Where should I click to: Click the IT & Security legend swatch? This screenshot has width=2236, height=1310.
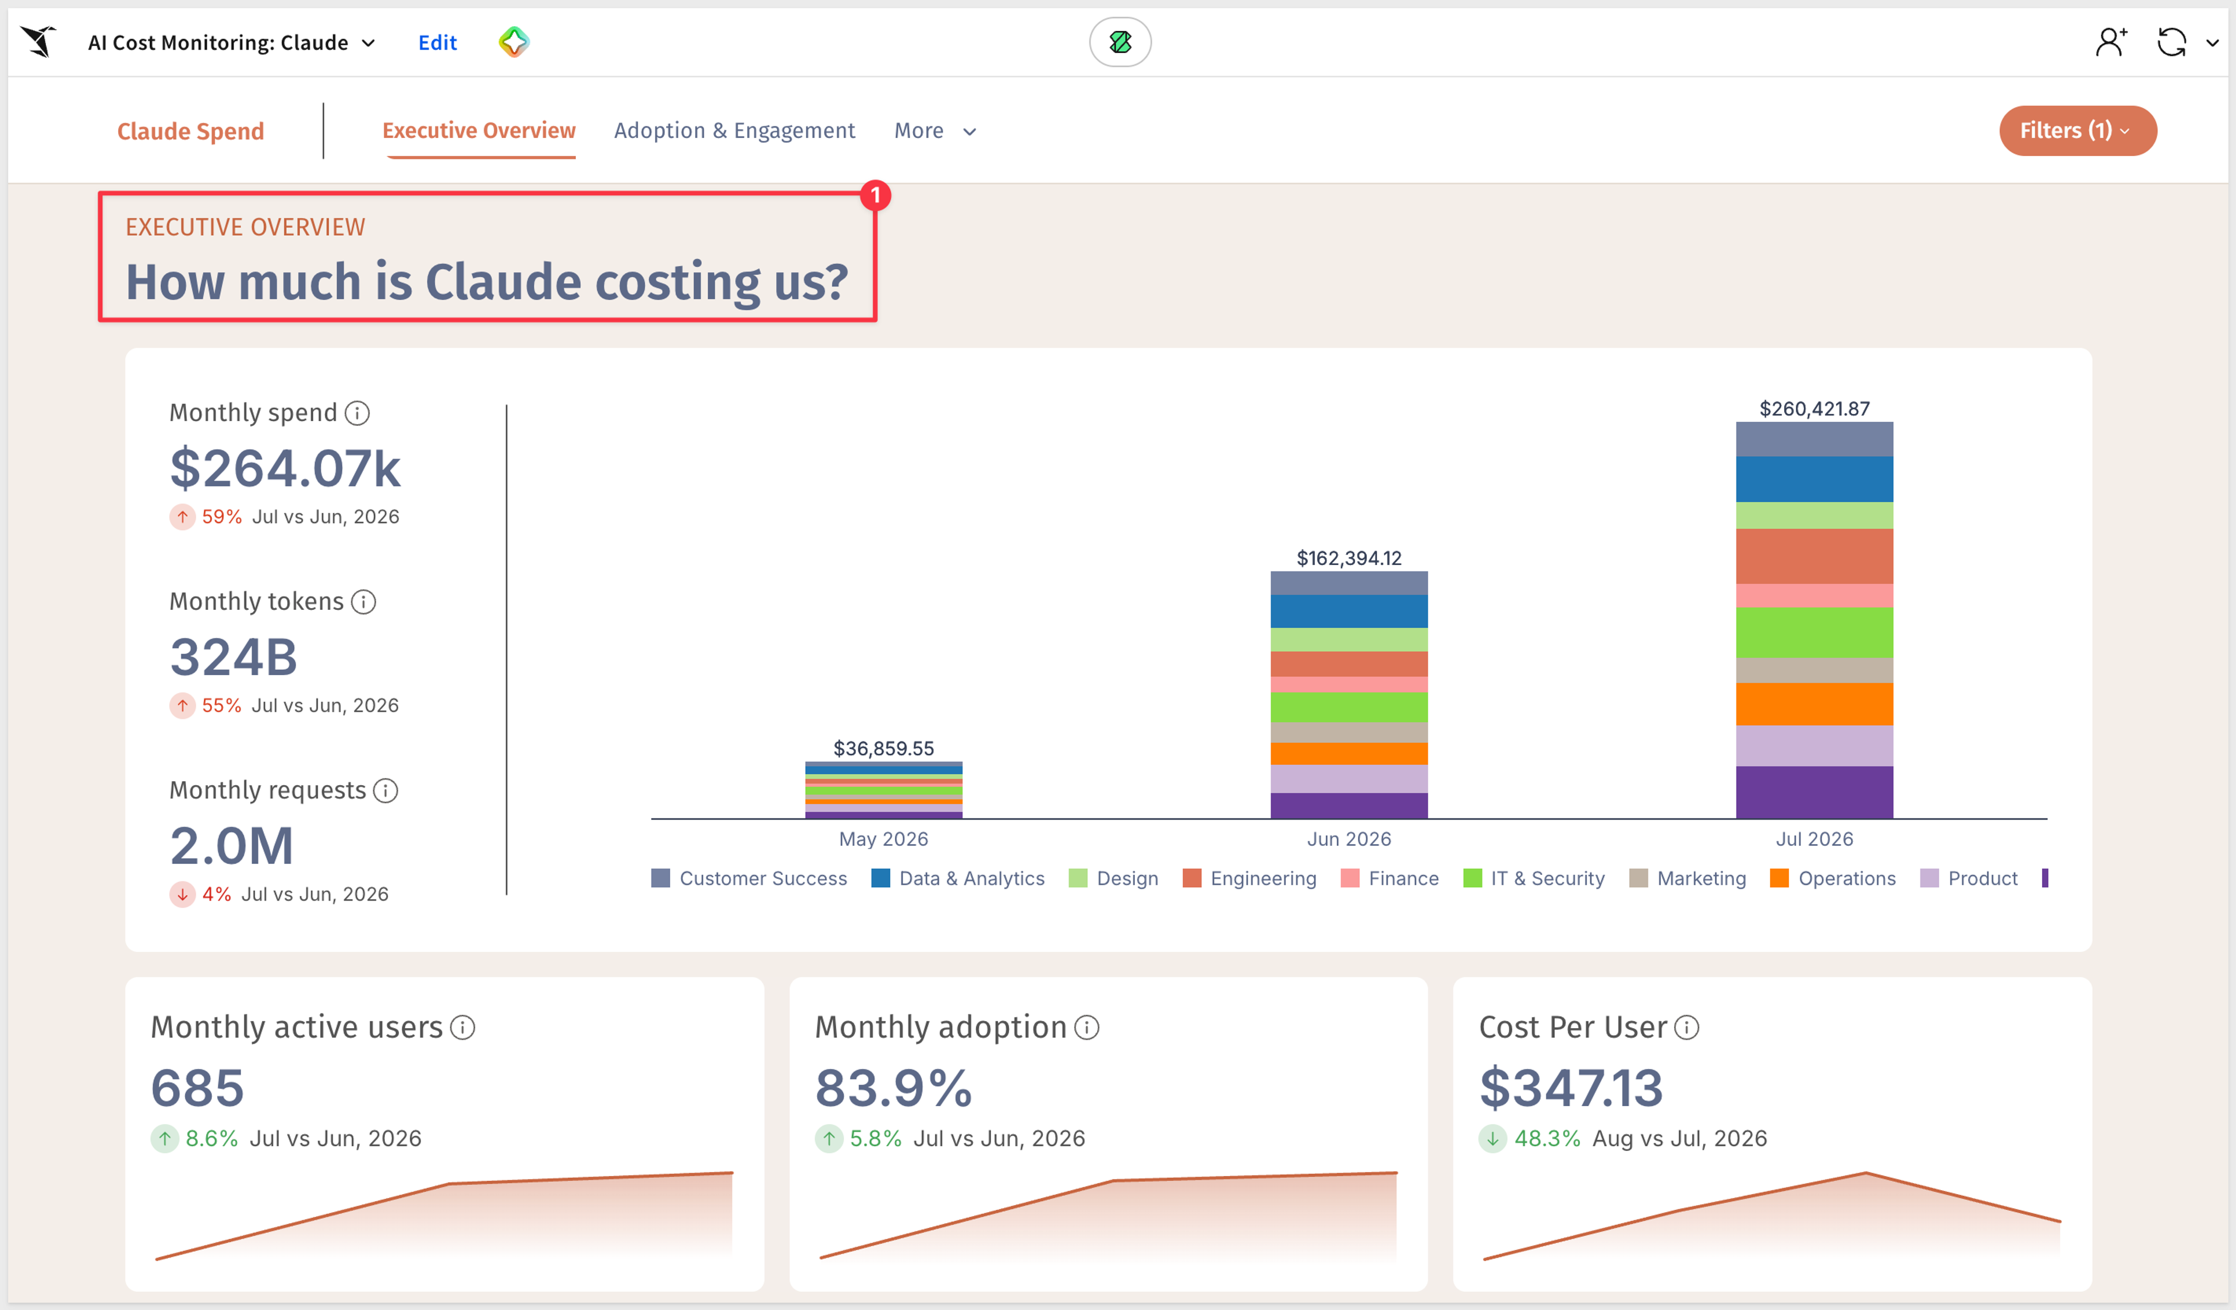[x=1472, y=878]
